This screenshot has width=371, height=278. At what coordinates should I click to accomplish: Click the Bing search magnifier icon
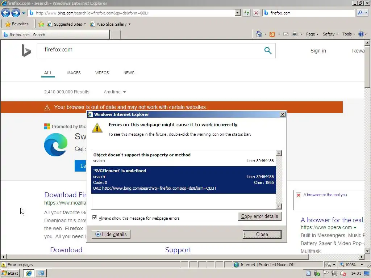tap(268, 50)
